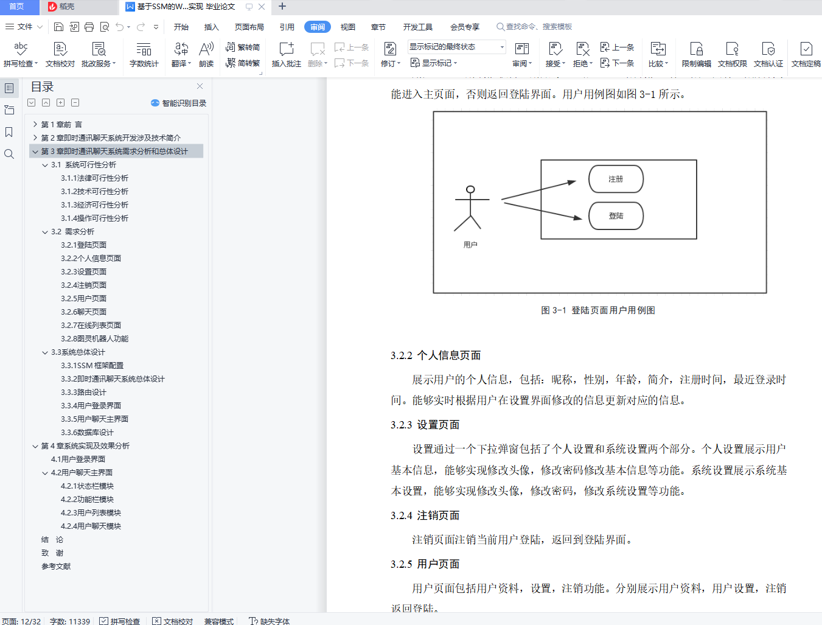Switch to the 开发工具 ribbon tab
Image resolution: width=822 pixels, height=625 pixels.
coord(417,27)
